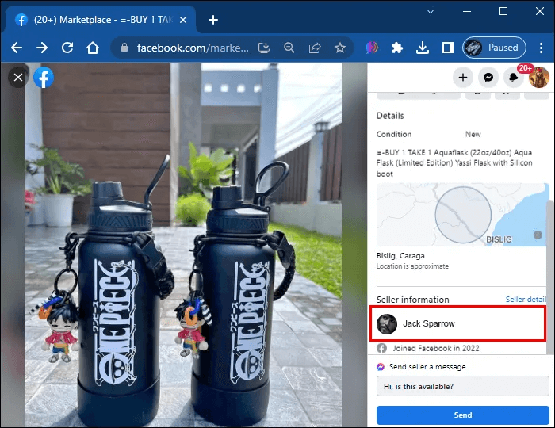Click the listing panel scrollbar

click(x=551, y=276)
